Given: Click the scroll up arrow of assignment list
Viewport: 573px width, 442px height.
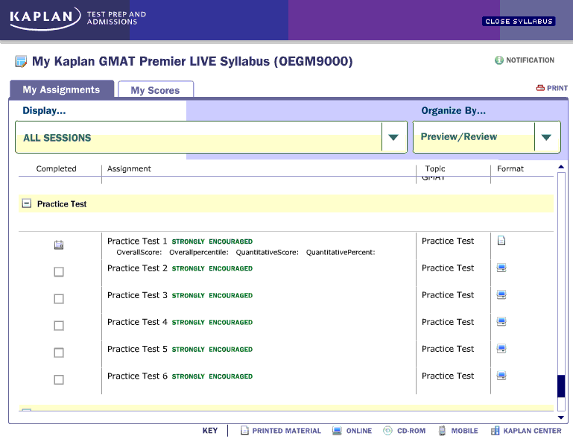Looking at the screenshot, I should point(560,167).
